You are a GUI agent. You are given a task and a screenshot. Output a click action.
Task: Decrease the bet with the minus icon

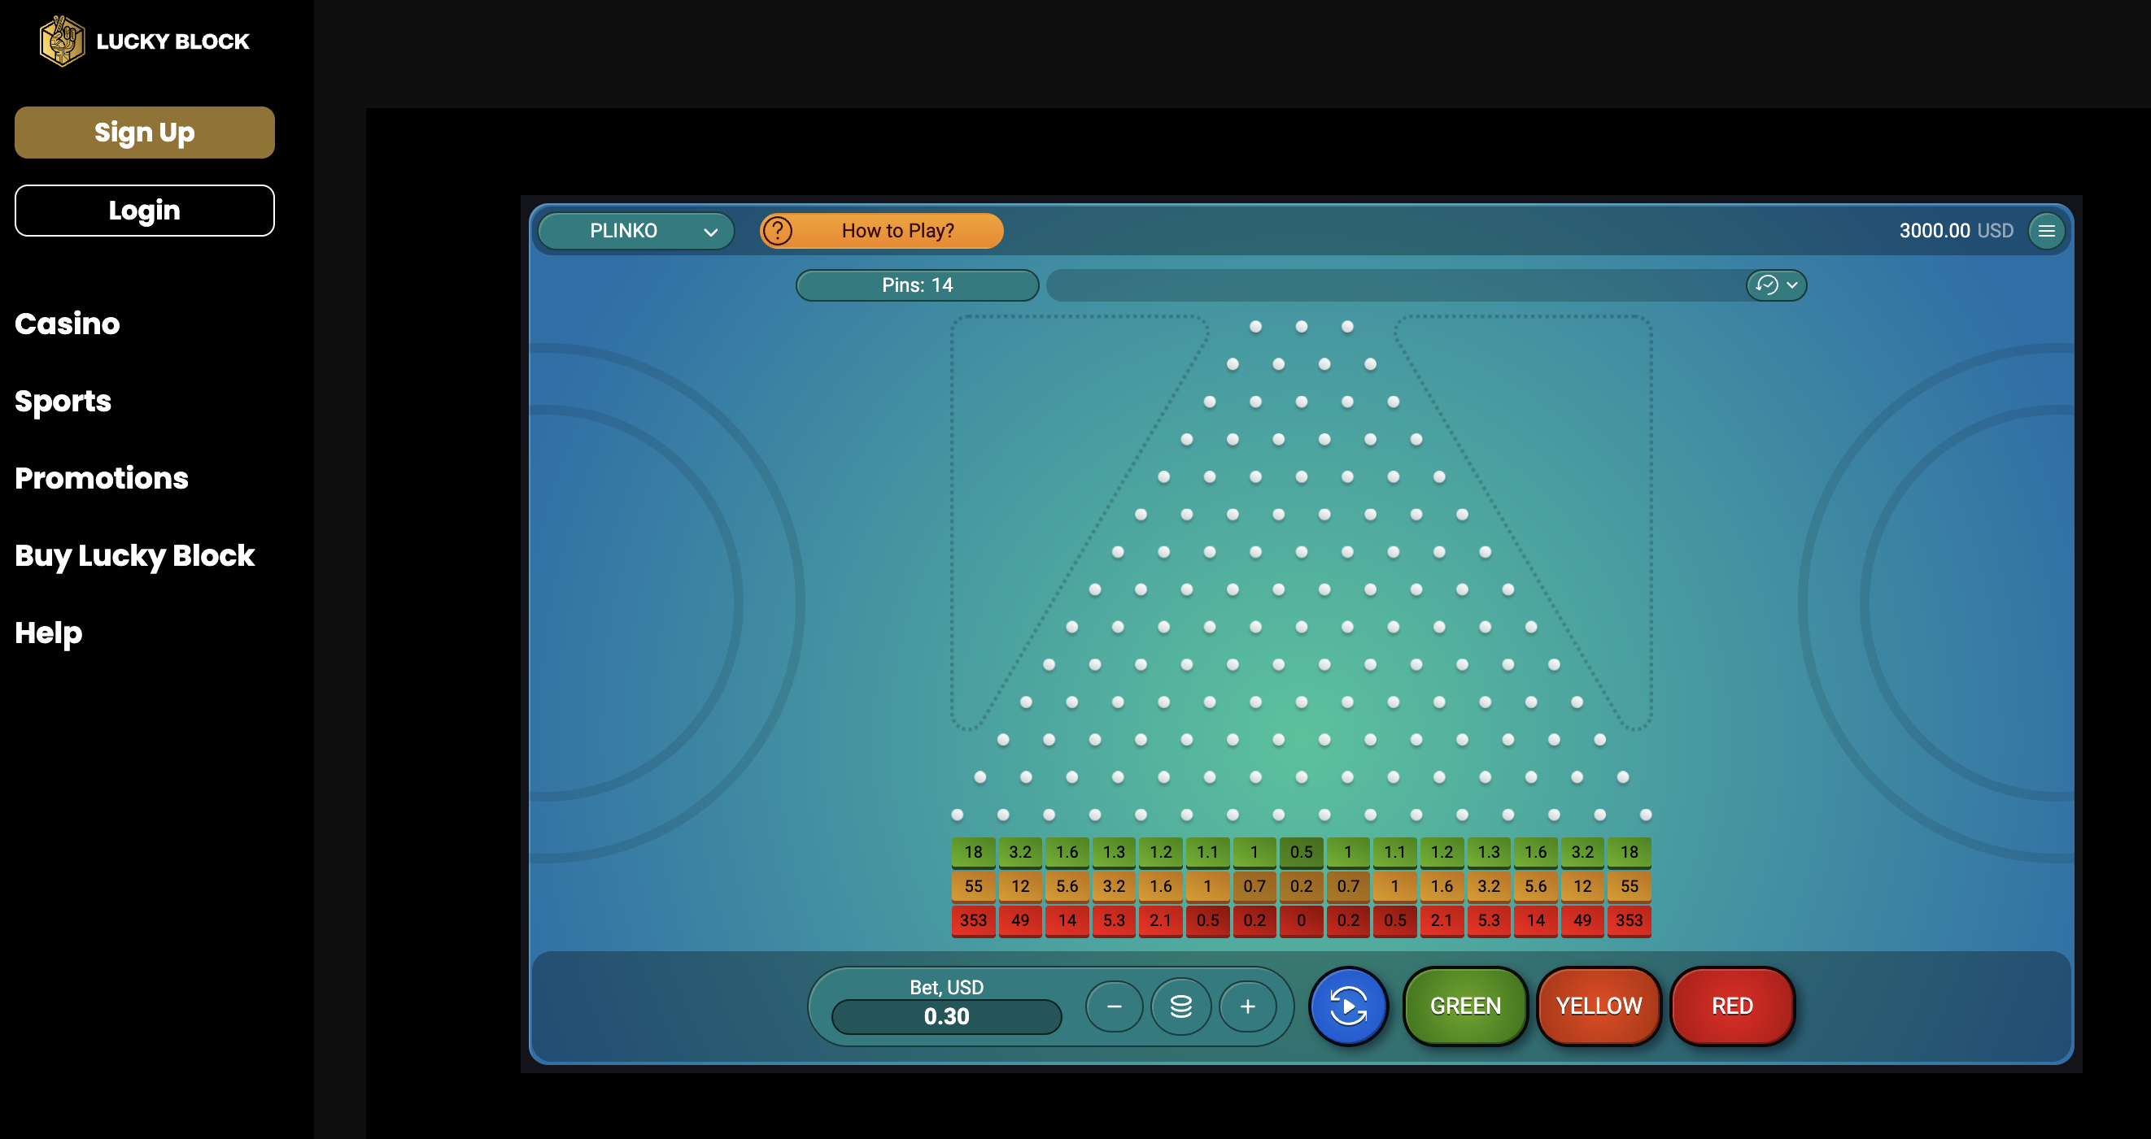1114,1006
